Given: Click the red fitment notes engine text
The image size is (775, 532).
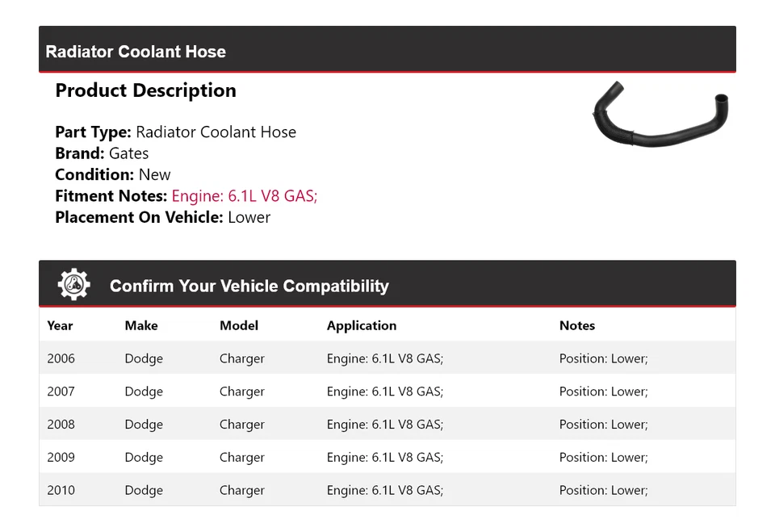Looking at the screenshot, I should pos(245,196).
